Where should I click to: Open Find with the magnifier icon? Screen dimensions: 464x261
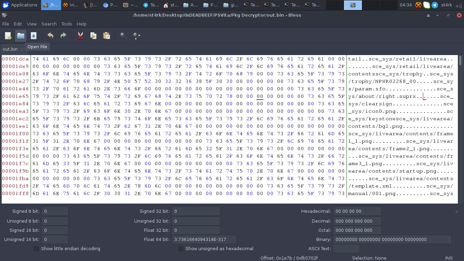(124, 36)
